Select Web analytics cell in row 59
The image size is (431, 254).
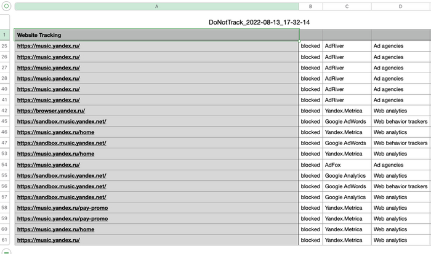pyautogui.click(x=400, y=218)
